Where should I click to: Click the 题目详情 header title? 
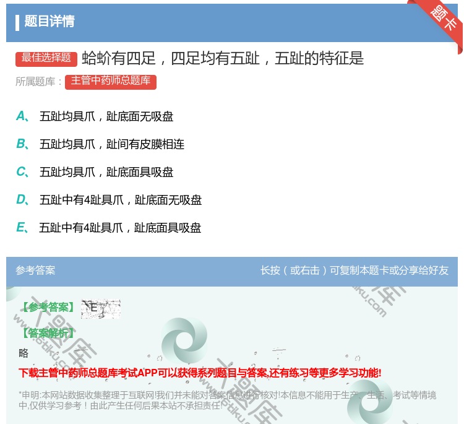tap(49, 22)
